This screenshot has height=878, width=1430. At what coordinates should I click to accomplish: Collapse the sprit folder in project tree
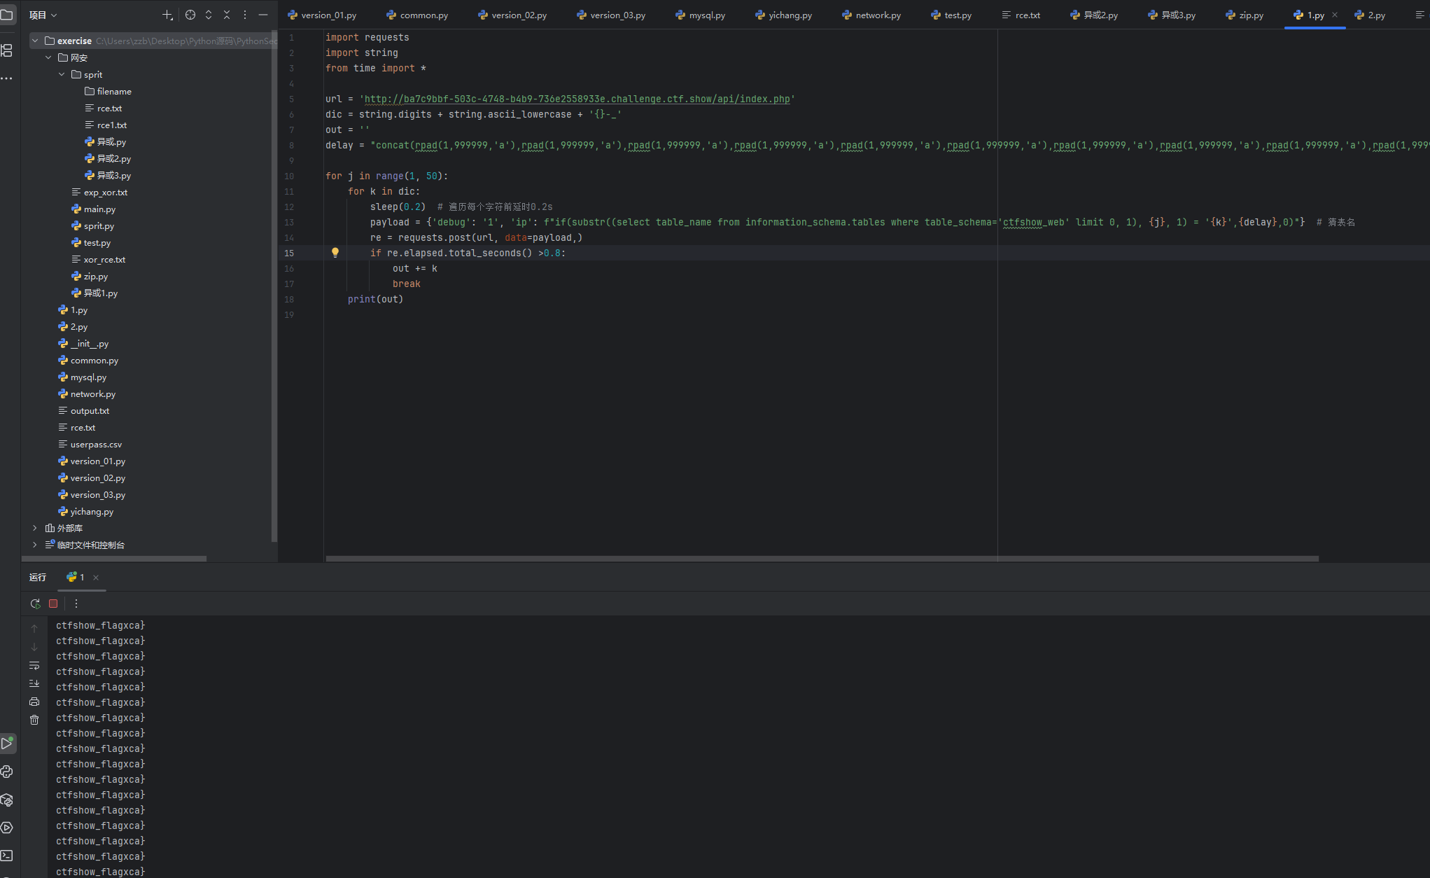click(62, 74)
